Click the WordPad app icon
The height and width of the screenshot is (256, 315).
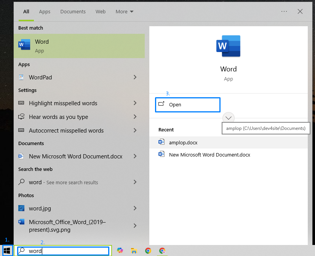pos(21,77)
